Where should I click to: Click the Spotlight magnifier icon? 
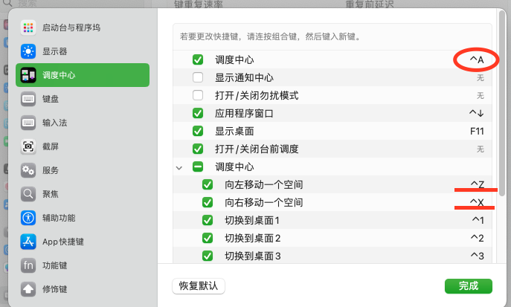28,194
